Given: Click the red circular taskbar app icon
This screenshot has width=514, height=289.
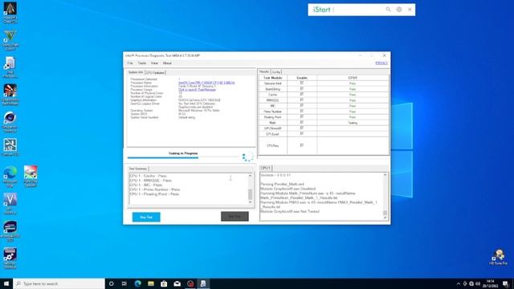Looking at the screenshot, I should coord(190,283).
